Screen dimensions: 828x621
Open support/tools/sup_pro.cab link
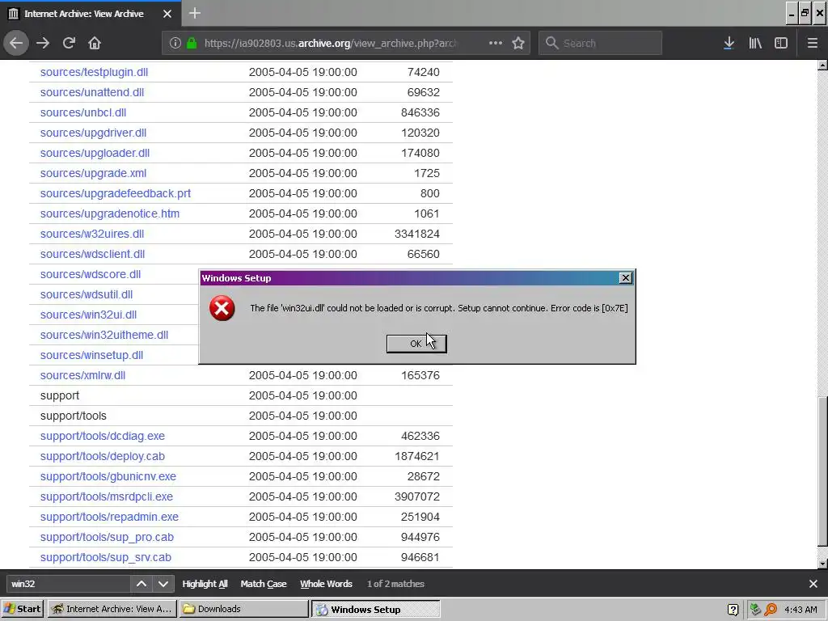coord(107,537)
